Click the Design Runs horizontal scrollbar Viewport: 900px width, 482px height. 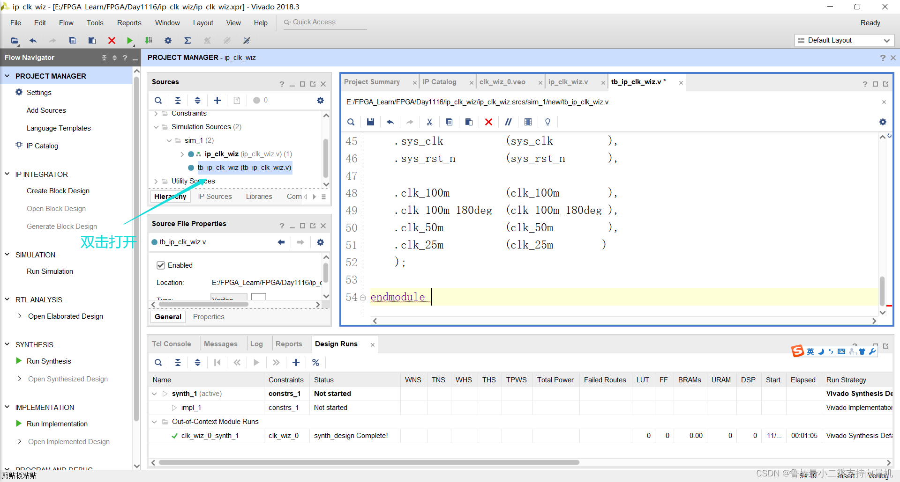(369, 462)
